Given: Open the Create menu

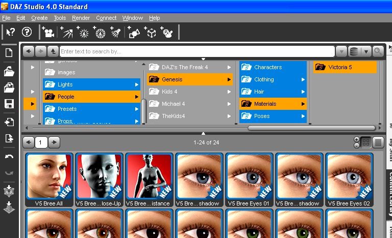Looking at the screenshot, I should coord(39,18).
